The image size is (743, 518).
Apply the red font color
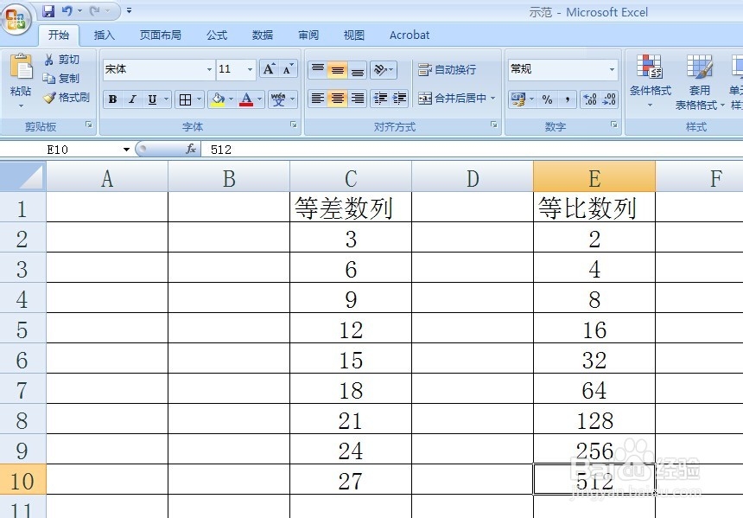(246, 99)
